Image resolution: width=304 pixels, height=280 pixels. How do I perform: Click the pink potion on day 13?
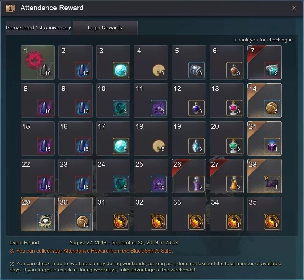click(234, 108)
